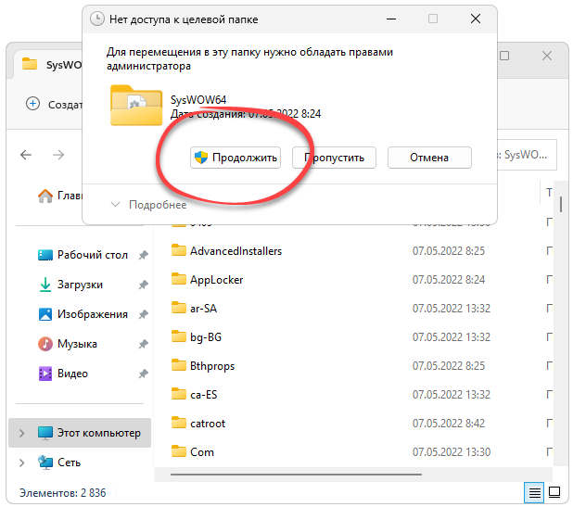Screen dimensions: 573x507
Task: Select the ca-ES folder
Action: point(204,395)
